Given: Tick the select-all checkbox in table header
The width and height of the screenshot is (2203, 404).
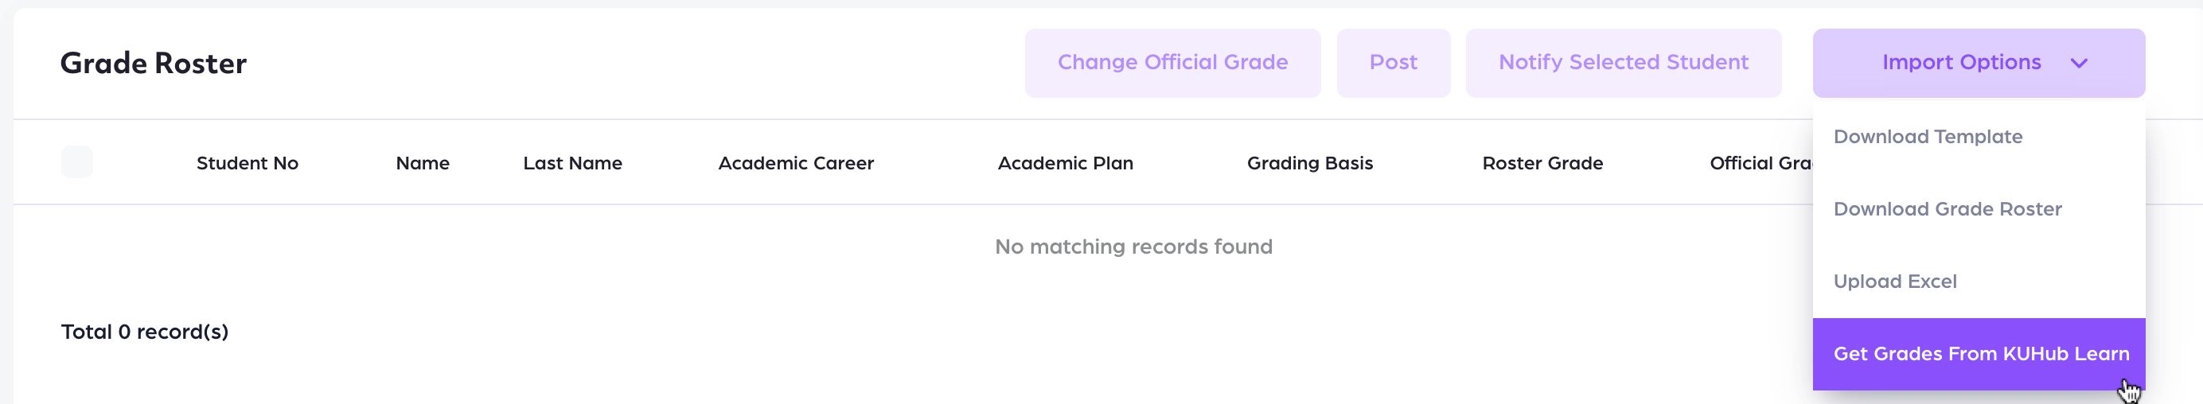Looking at the screenshot, I should 77,162.
